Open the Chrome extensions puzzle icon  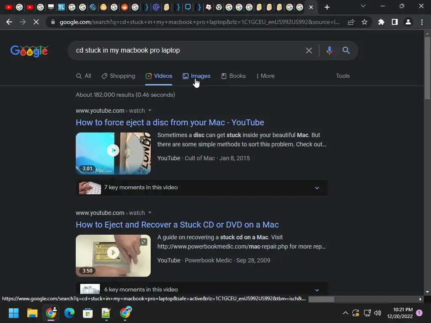381,22
